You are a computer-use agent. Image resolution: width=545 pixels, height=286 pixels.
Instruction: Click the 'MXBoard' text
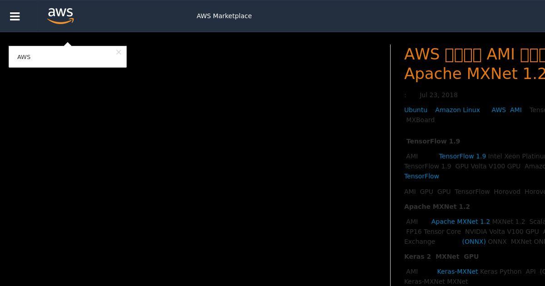pos(420,120)
